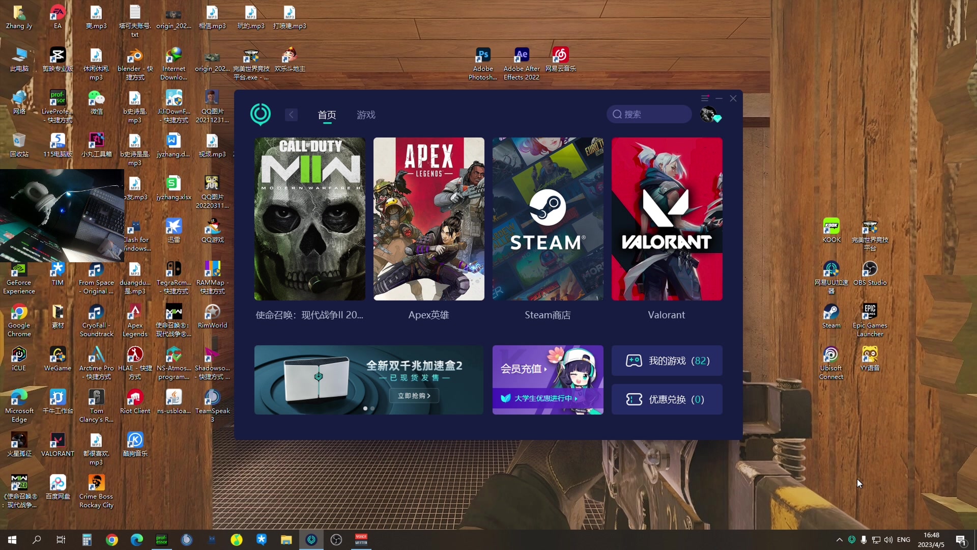977x550 pixels.
Task: Open the 网易UU加速器 desktop icon
Action: click(x=831, y=278)
